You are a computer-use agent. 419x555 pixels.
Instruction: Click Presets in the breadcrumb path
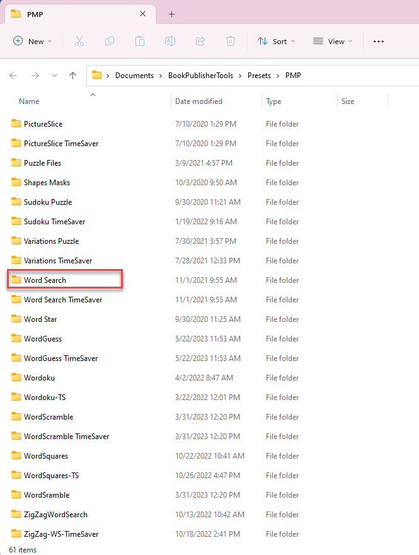coord(259,76)
